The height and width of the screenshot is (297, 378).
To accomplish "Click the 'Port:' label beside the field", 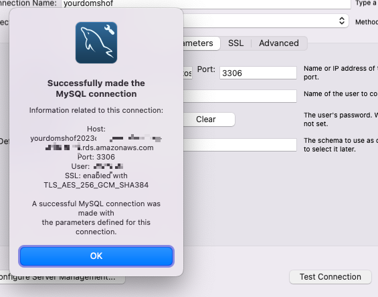I will pyautogui.click(x=206, y=69).
